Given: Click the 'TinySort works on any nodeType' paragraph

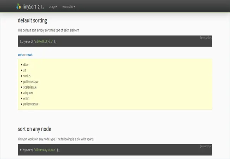Looking at the screenshot, I should coord(56,139).
